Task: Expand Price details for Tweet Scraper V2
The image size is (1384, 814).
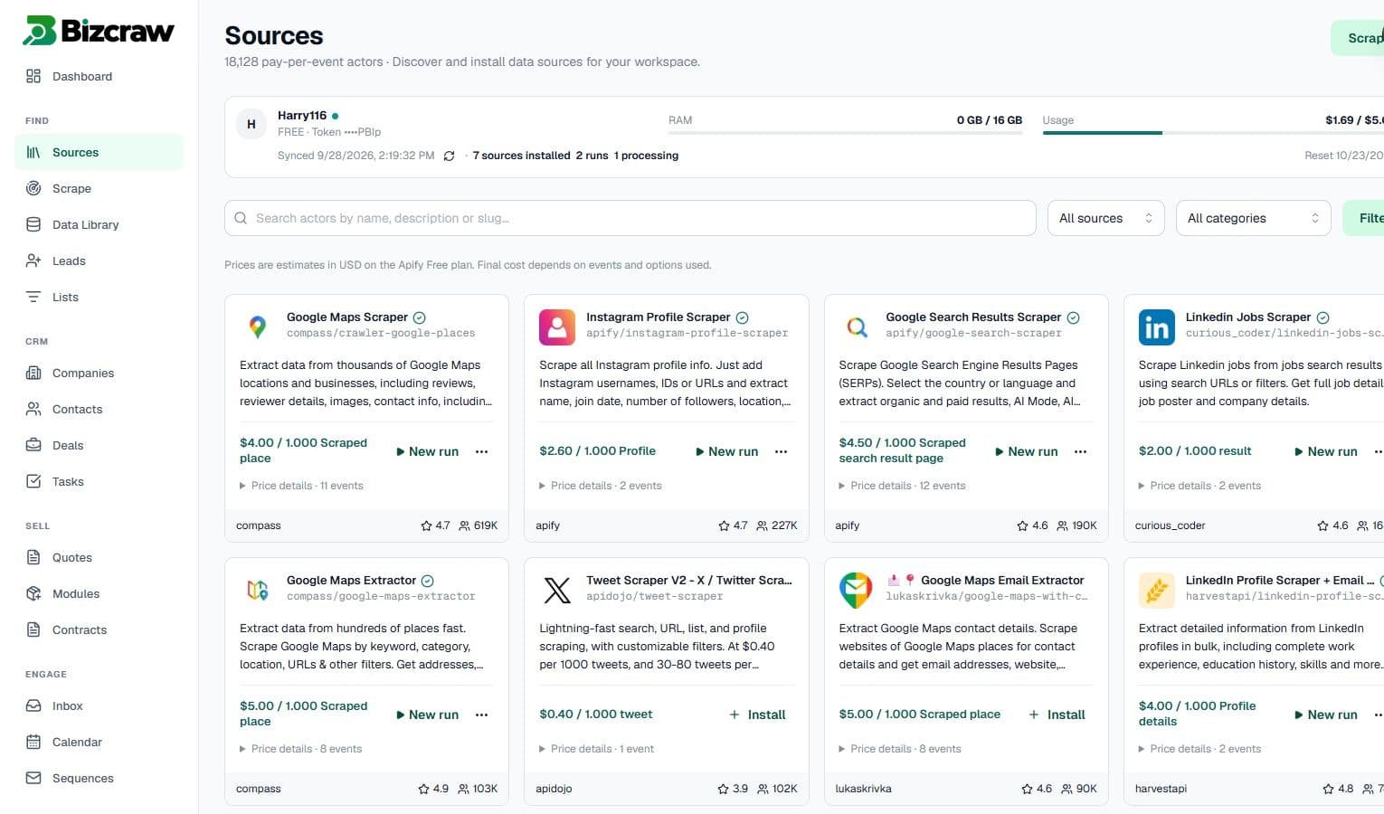Action: [596, 749]
